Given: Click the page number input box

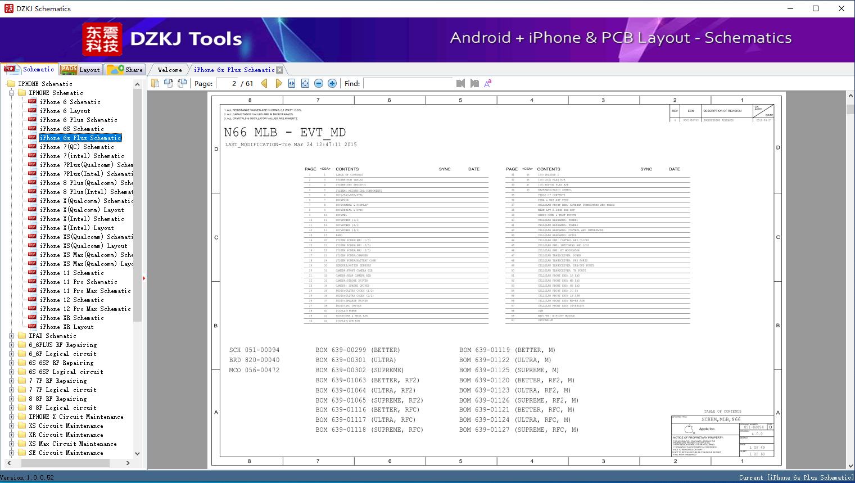Looking at the screenshot, I should coord(227,83).
